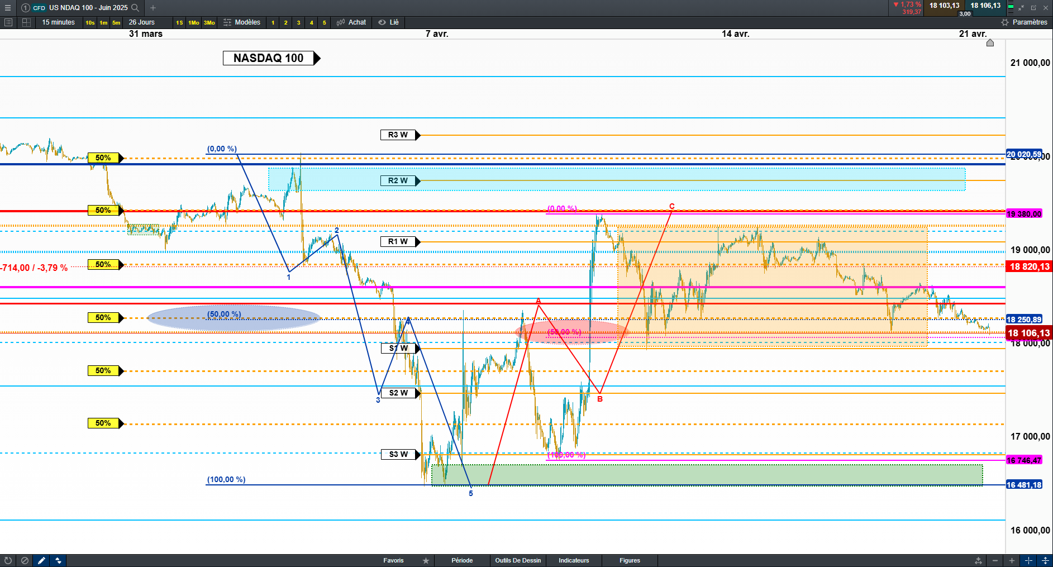Click the 16 746,47 price tag
Screen dimensions: 1053x567
[x=1024, y=460]
